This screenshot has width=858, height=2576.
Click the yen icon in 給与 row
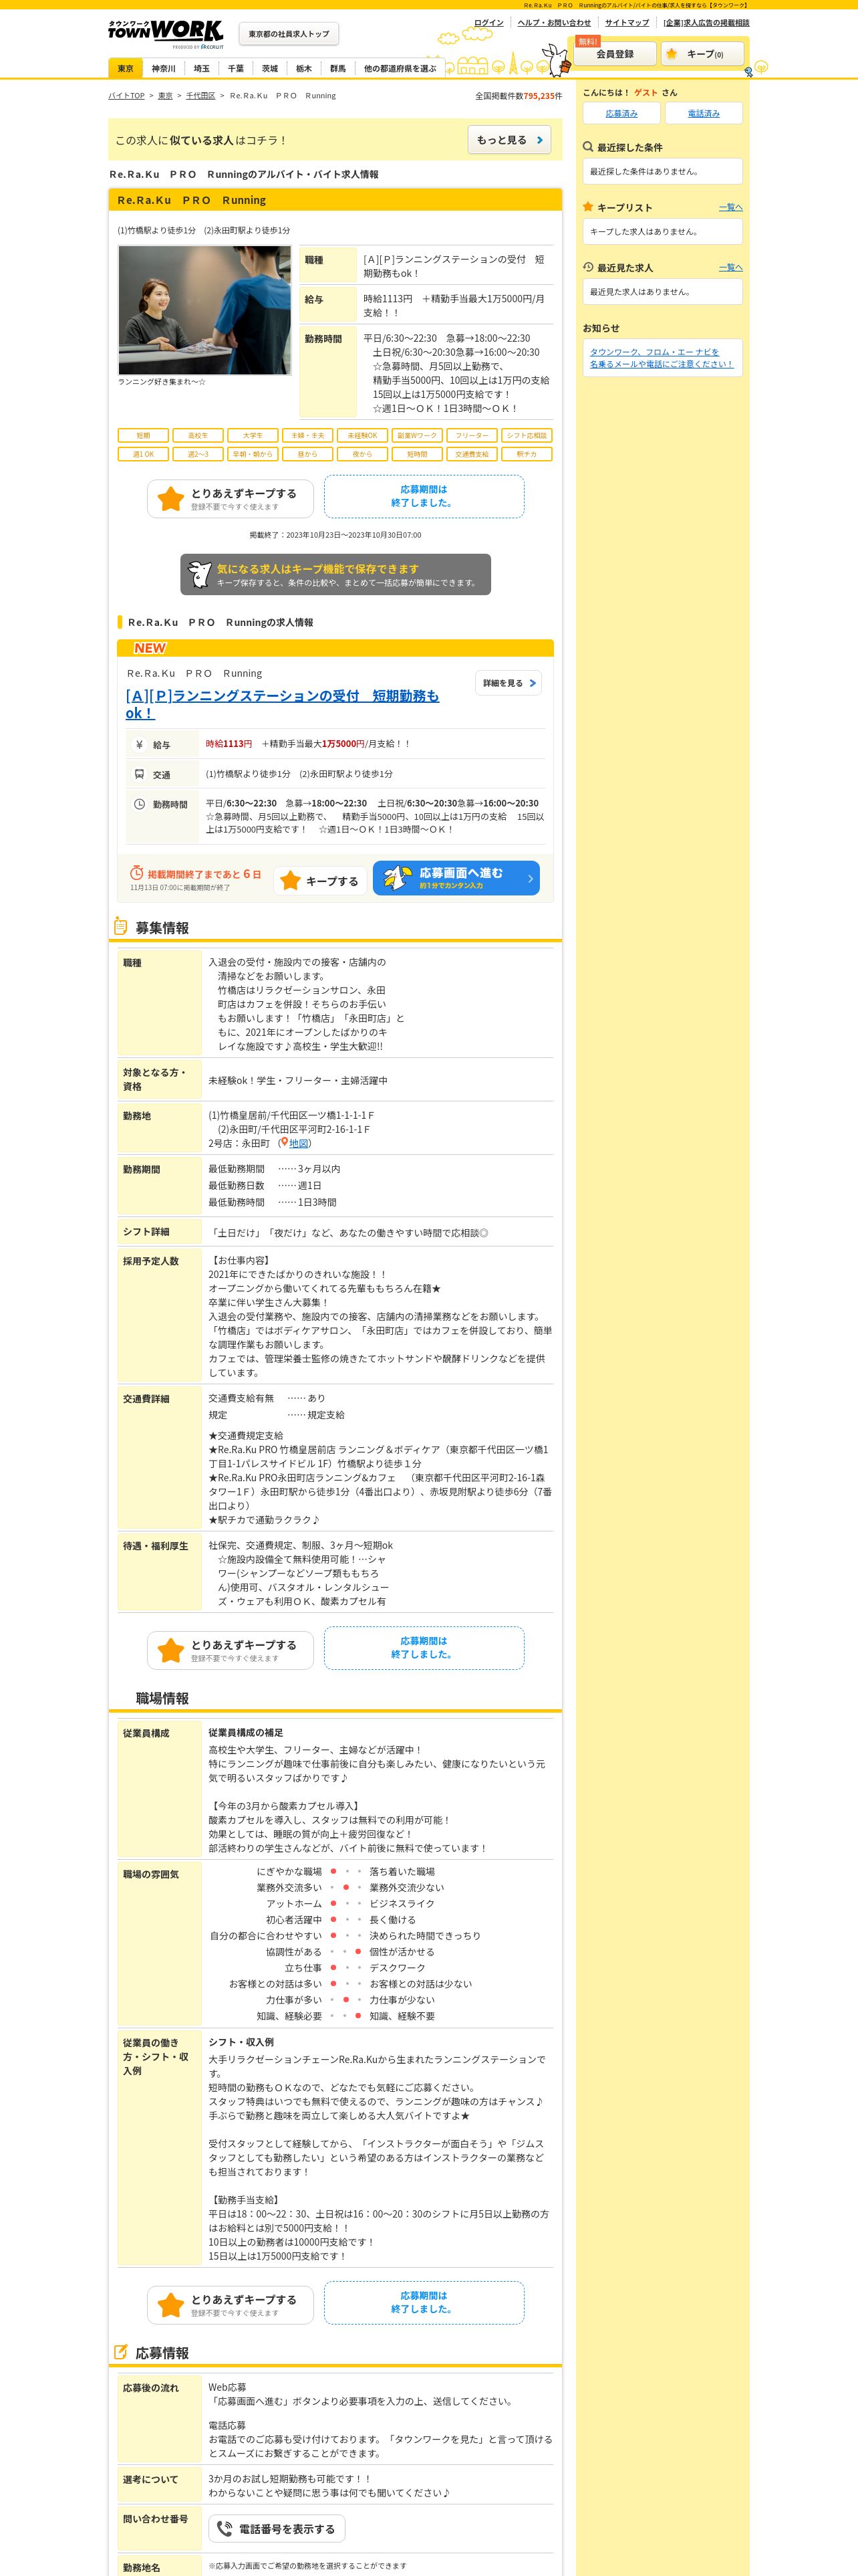click(x=140, y=745)
